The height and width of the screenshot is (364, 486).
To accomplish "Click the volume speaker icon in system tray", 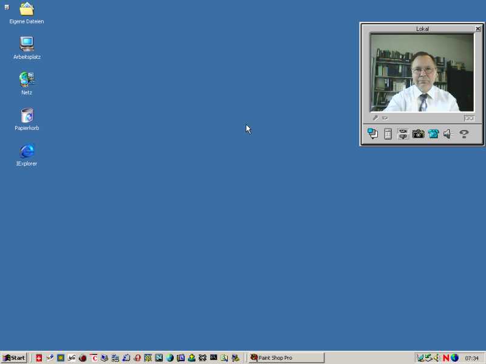I will pos(437,358).
